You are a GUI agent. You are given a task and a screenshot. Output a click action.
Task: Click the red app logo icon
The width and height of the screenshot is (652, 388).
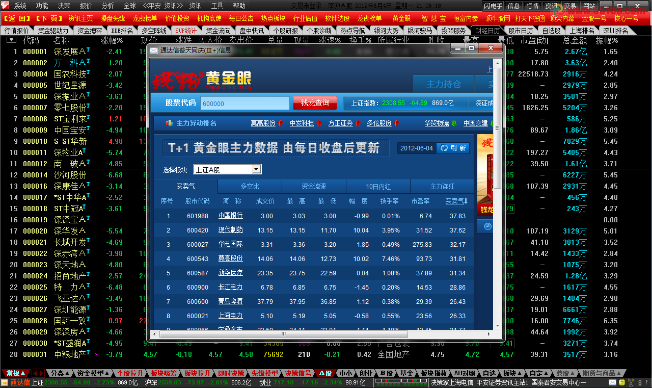point(5,6)
